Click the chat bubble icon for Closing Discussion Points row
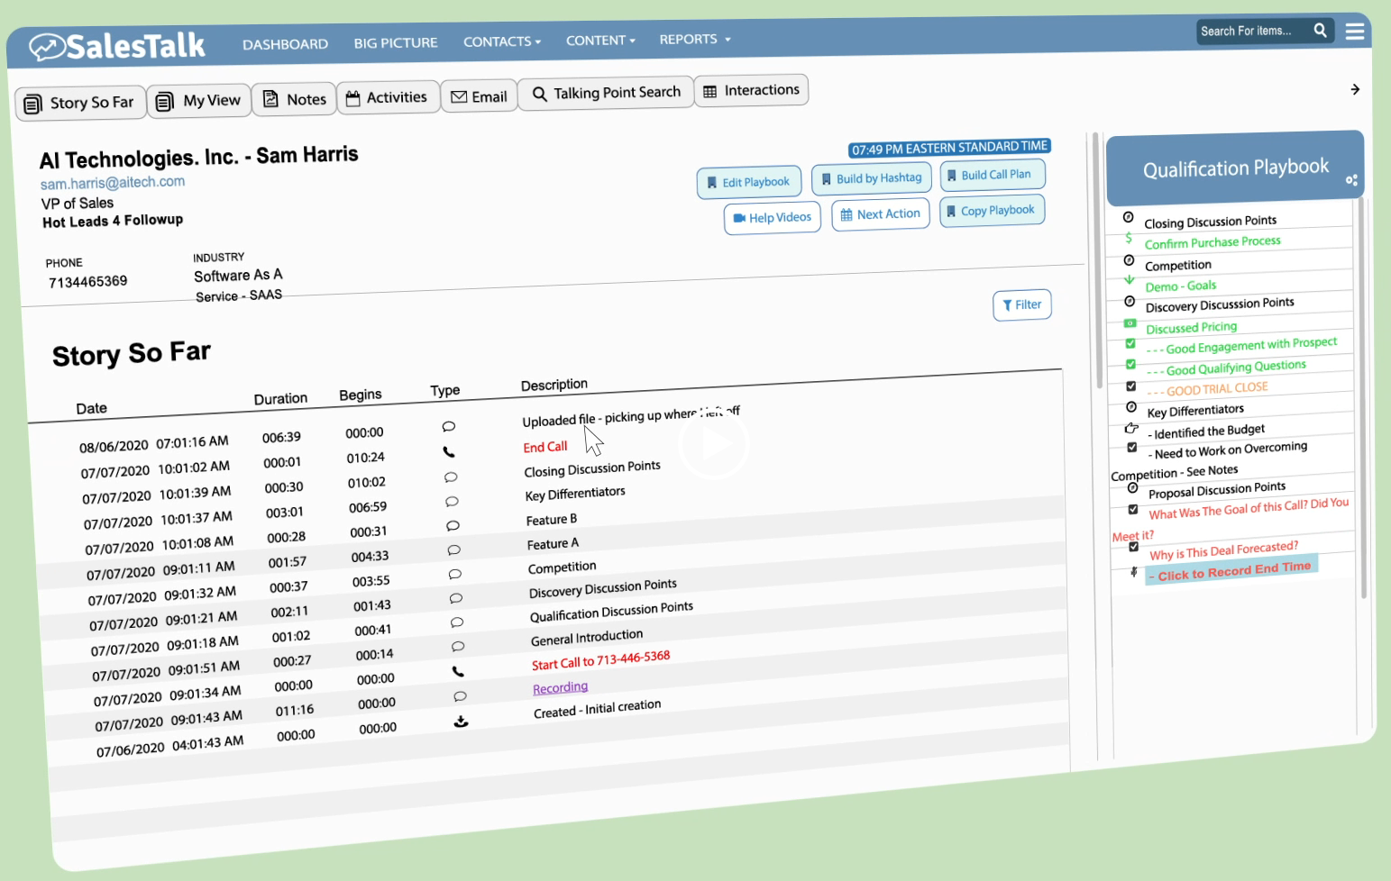 click(x=451, y=477)
